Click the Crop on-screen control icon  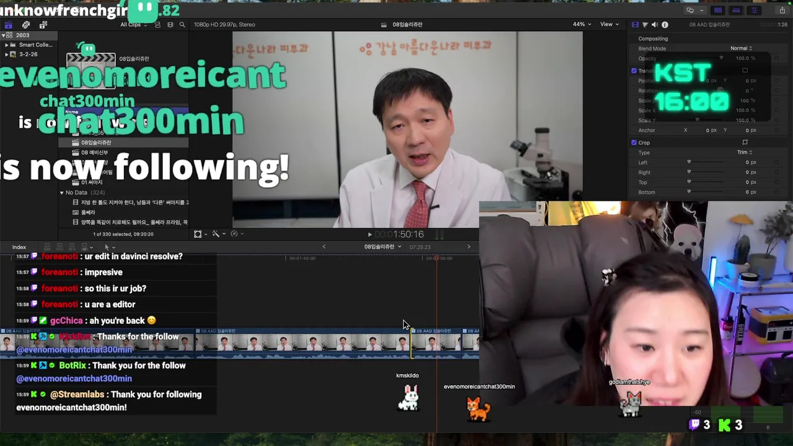(x=745, y=142)
